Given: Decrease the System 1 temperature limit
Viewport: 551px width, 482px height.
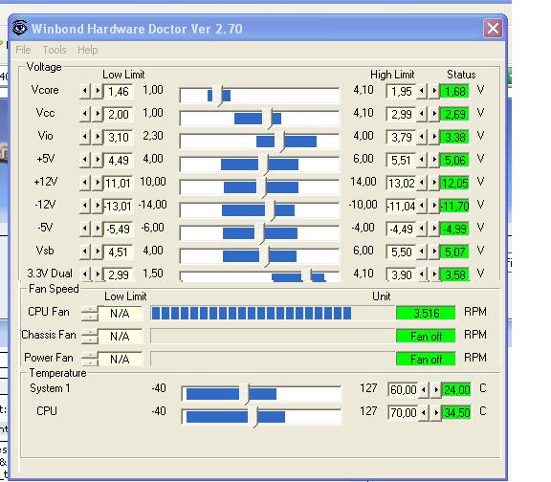Looking at the screenshot, I should point(424,389).
